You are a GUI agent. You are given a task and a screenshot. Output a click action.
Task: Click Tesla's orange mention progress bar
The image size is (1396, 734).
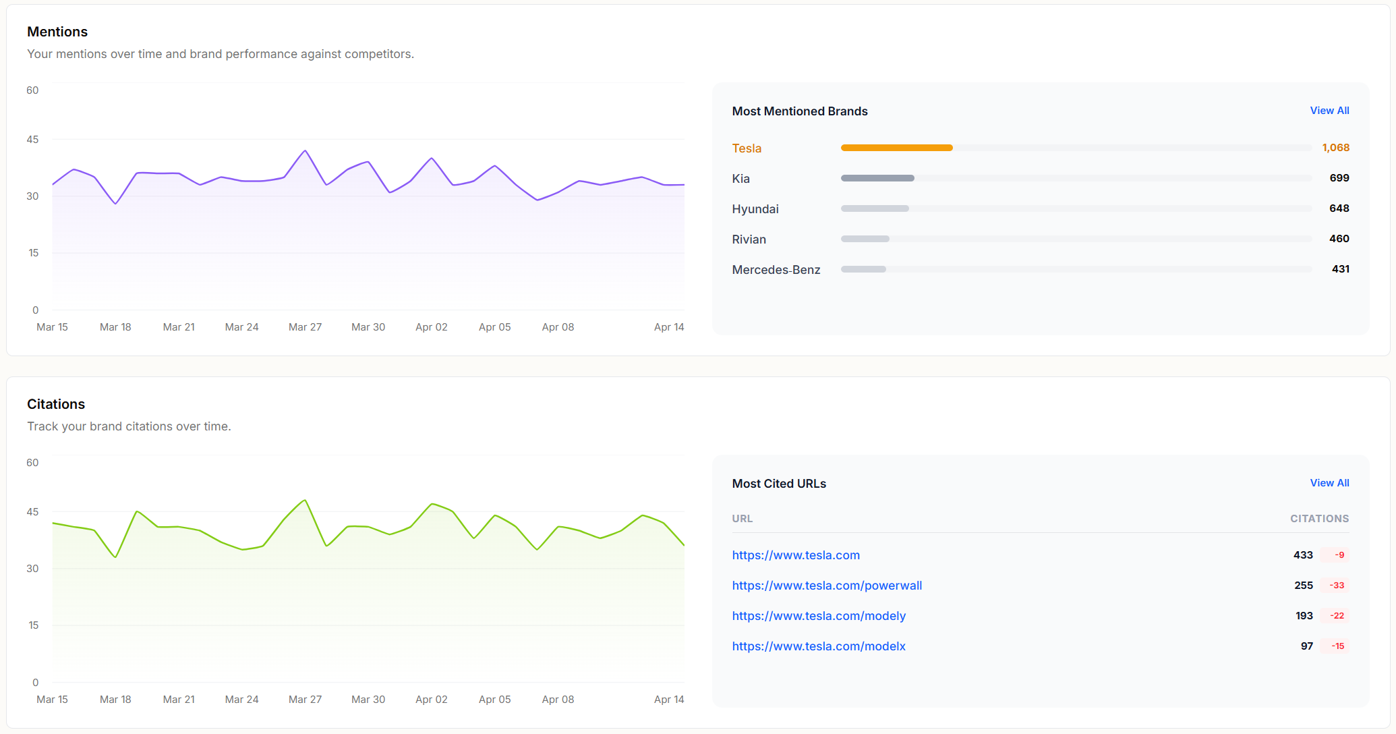click(896, 147)
